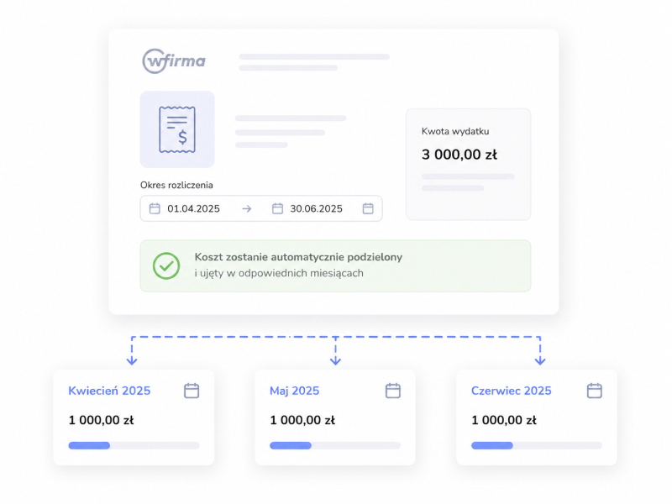Screen dimensions: 672x504
Task: Click calendar icon before end date 30.06.2025
Action: [277, 208]
